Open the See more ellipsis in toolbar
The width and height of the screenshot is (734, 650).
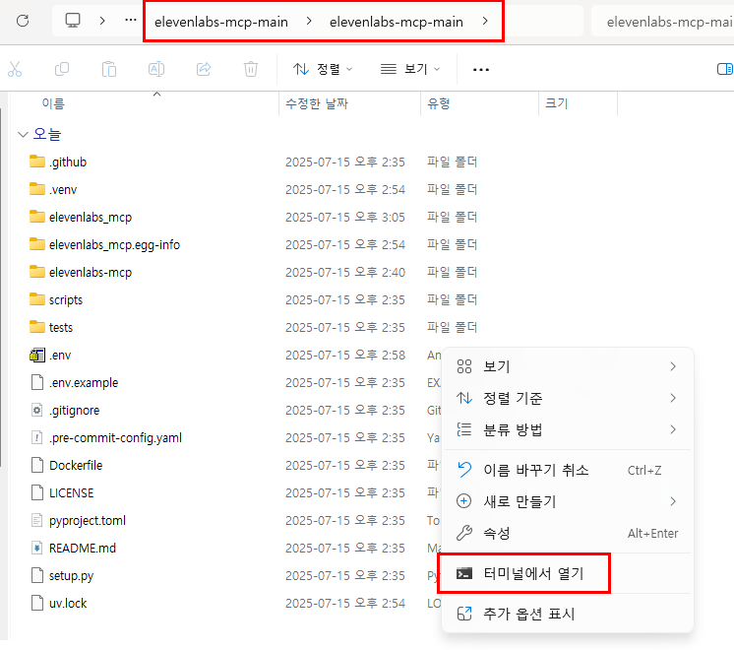(481, 70)
